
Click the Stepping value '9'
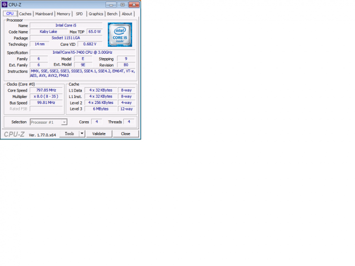tap(126, 59)
